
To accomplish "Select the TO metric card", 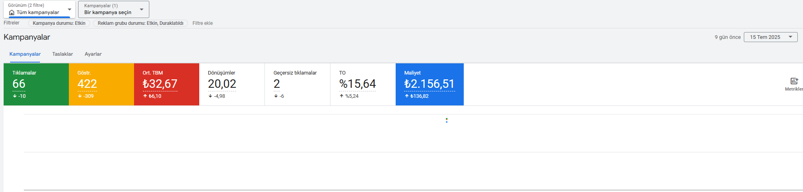I will coord(363,84).
